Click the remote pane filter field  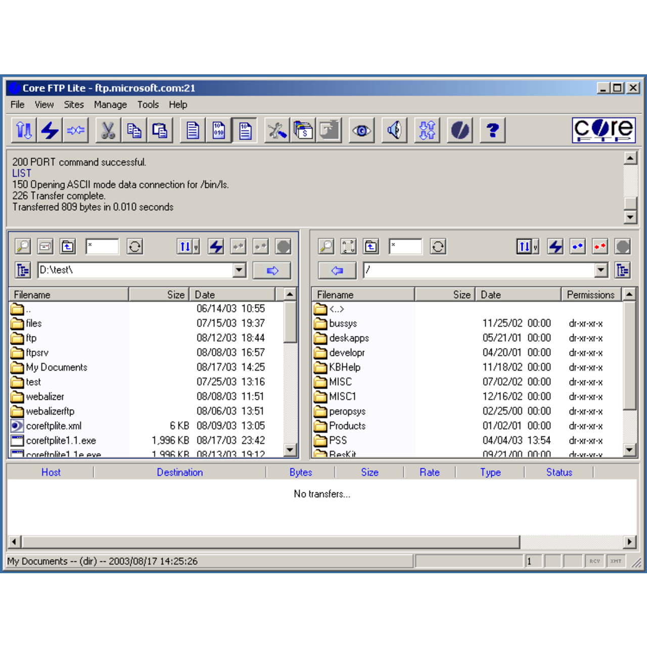406,247
